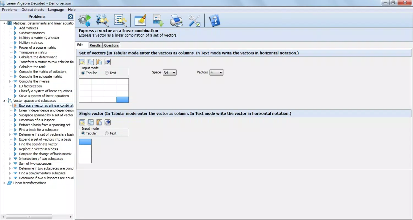Select LU factorization problem
The height and width of the screenshot is (220, 413).
(30, 86)
